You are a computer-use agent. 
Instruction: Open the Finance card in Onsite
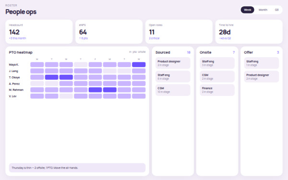click(x=217, y=90)
